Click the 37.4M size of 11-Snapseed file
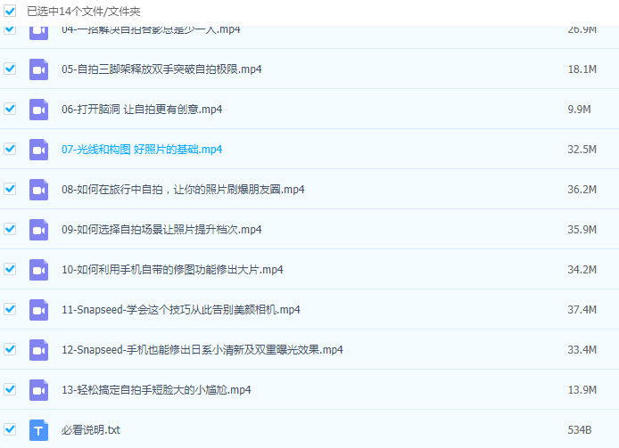The width and height of the screenshot is (619, 448). pyautogui.click(x=582, y=310)
